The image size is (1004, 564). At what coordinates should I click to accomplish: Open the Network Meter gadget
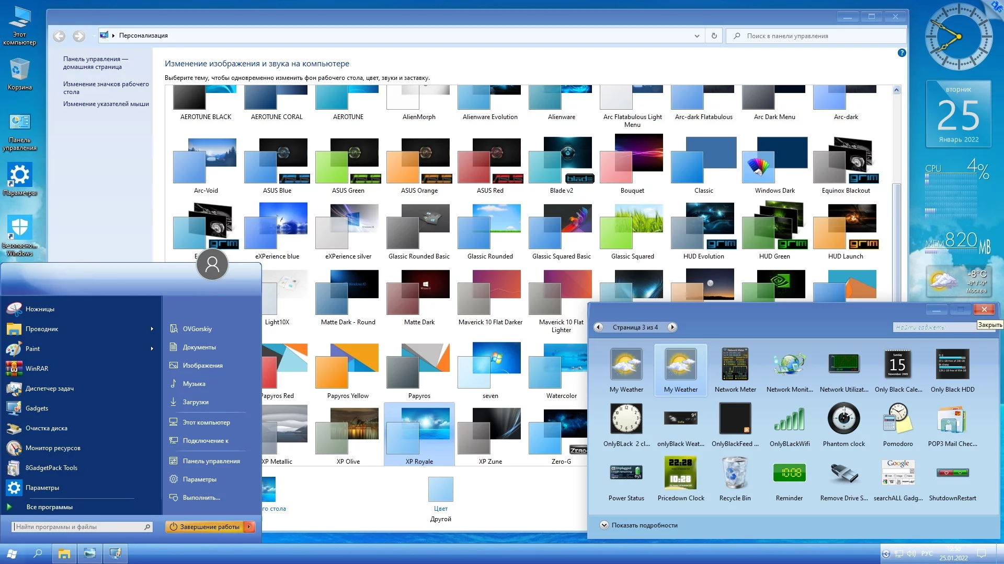[735, 365]
